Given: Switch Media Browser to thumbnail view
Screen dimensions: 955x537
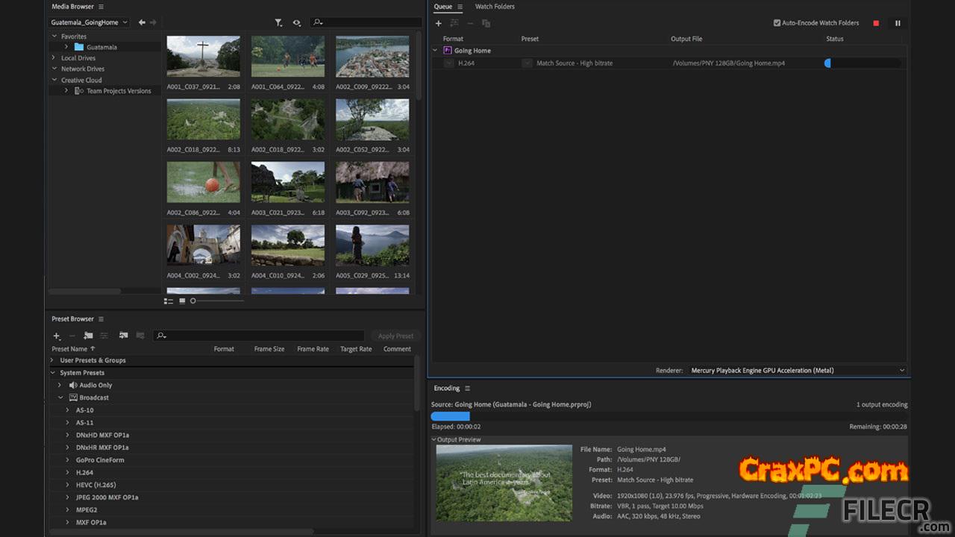Looking at the screenshot, I should pos(182,301).
